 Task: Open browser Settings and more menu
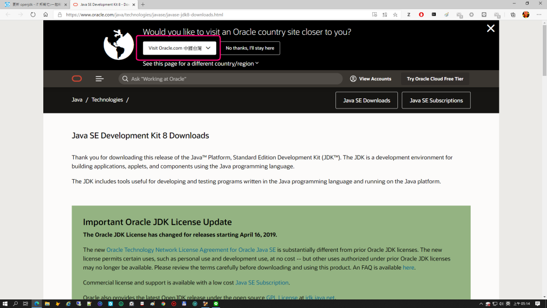pos(539,14)
